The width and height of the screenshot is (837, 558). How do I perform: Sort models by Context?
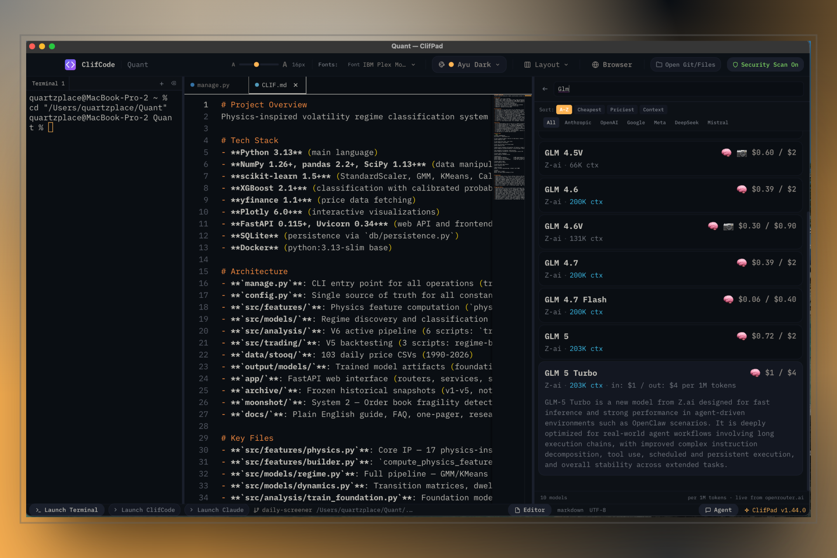tap(653, 110)
